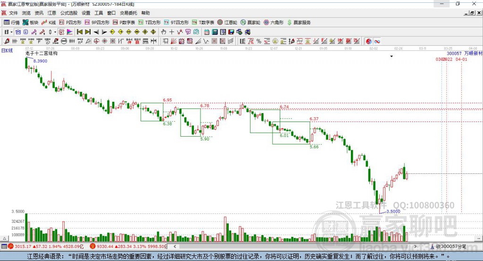This screenshot has width=483, height=261.
Task: Open the P数字表 tool
Action: pos(124,23)
